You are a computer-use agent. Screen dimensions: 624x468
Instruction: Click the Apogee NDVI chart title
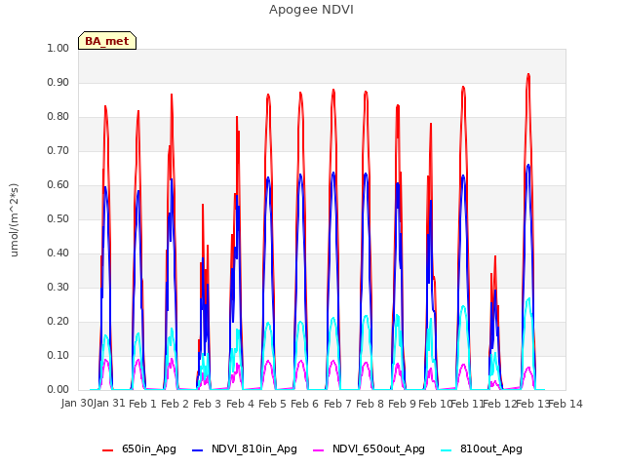pyautogui.click(x=311, y=10)
